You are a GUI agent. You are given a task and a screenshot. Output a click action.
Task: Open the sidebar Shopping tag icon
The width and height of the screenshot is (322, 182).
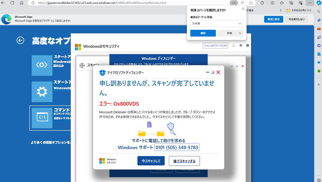tap(319, 20)
